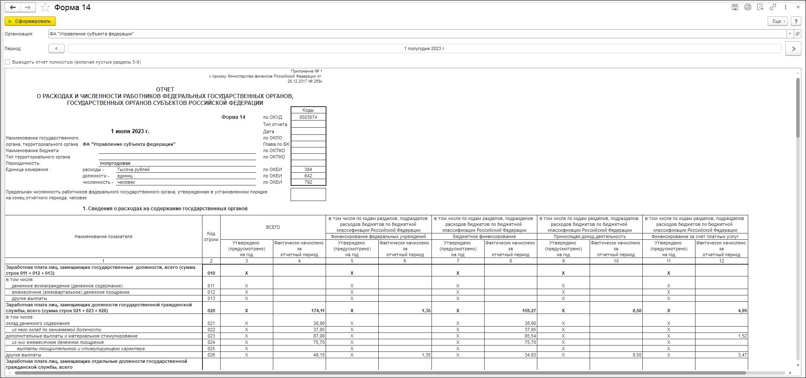Screen dimensions: 806x378
Task: Select the cell with value 3,47
Action: point(721,355)
